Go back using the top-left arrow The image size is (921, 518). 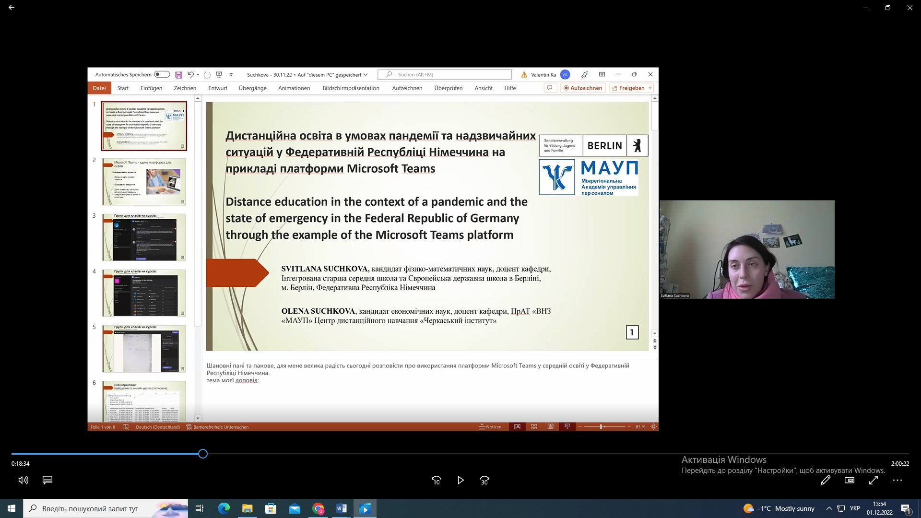(x=12, y=8)
